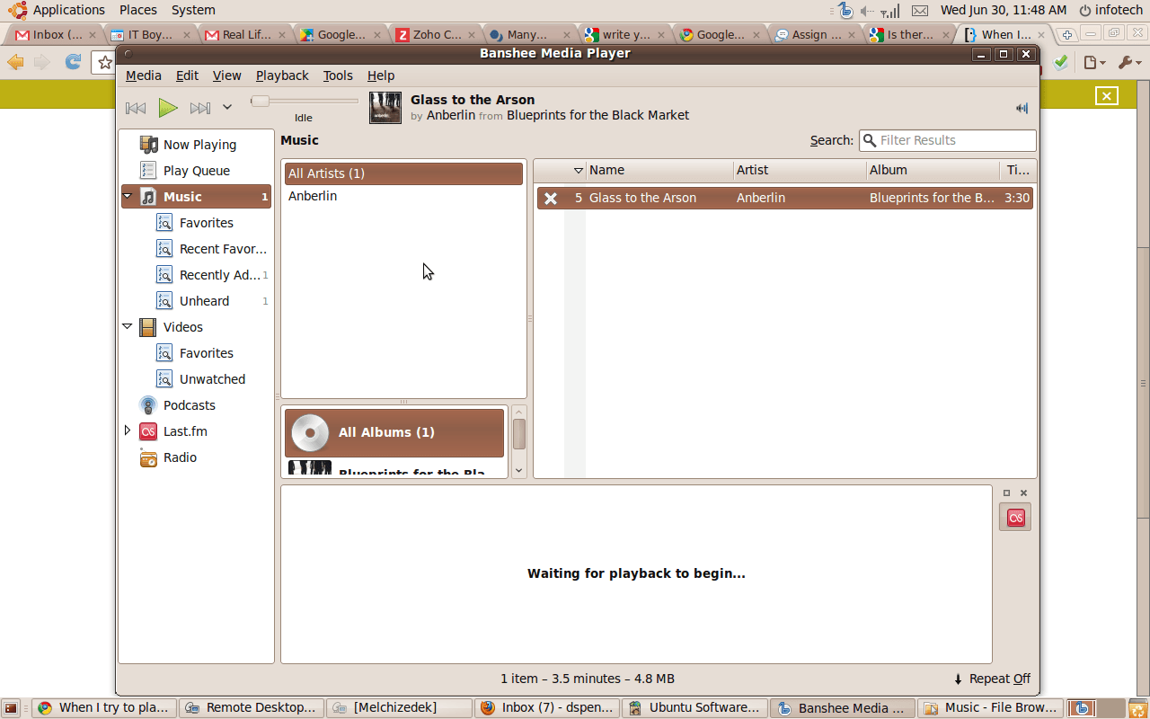
Task: Open the Playback menu
Action: pos(282,75)
